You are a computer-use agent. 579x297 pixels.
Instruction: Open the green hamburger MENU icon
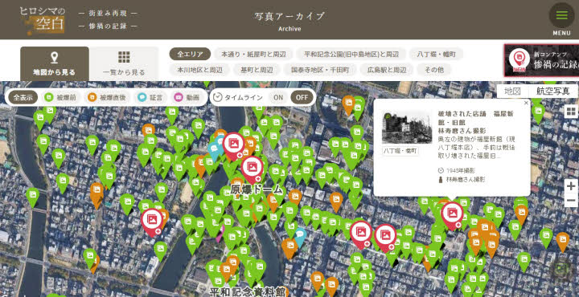tap(561, 15)
